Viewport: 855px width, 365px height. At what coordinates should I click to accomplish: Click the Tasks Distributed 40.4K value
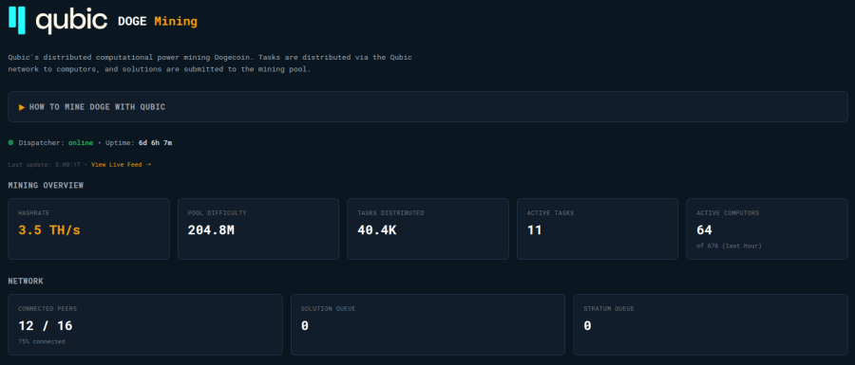(377, 230)
